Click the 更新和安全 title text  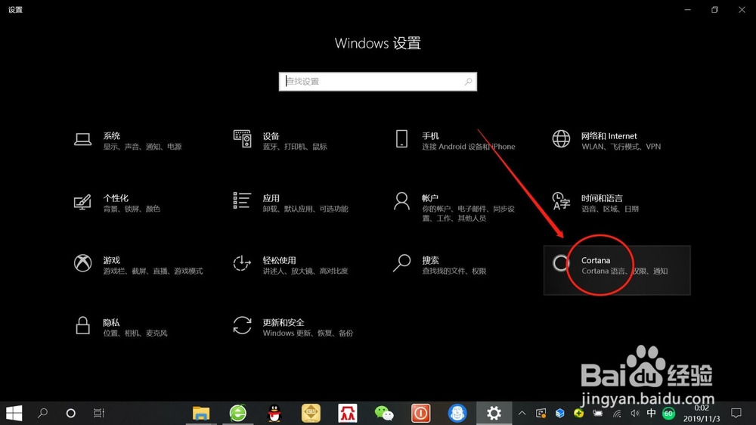(283, 322)
